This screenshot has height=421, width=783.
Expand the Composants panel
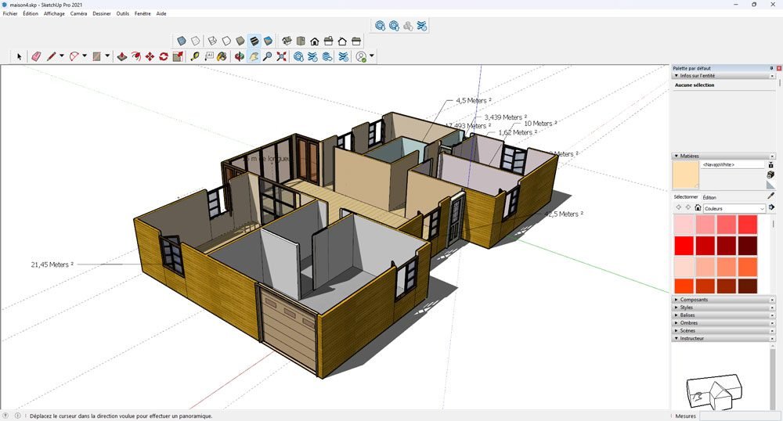point(677,300)
